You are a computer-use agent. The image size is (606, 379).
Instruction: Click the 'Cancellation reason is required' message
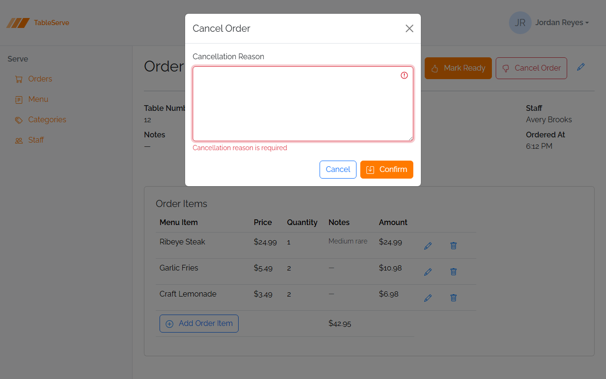click(x=240, y=148)
